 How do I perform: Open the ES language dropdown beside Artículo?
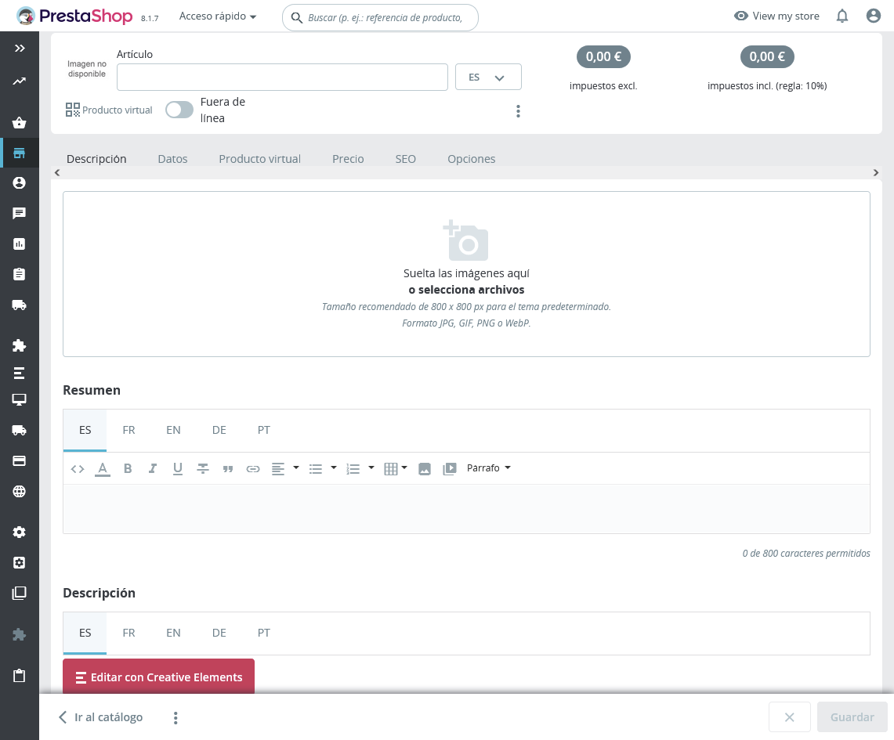(488, 77)
